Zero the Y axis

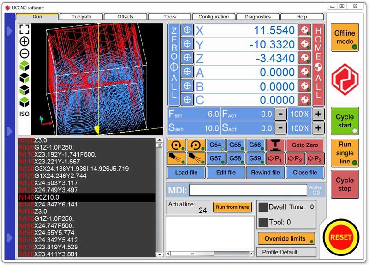coord(187,44)
